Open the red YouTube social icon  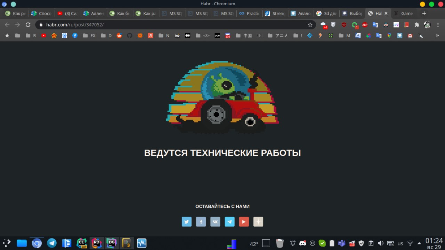[x=244, y=221]
